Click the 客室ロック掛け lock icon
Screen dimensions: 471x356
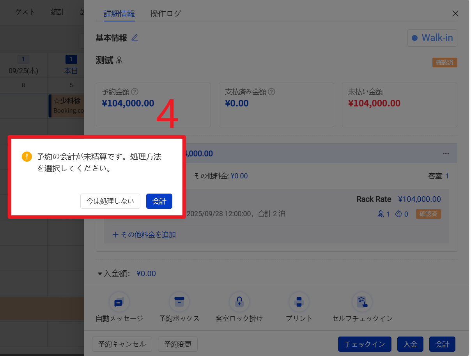(239, 302)
